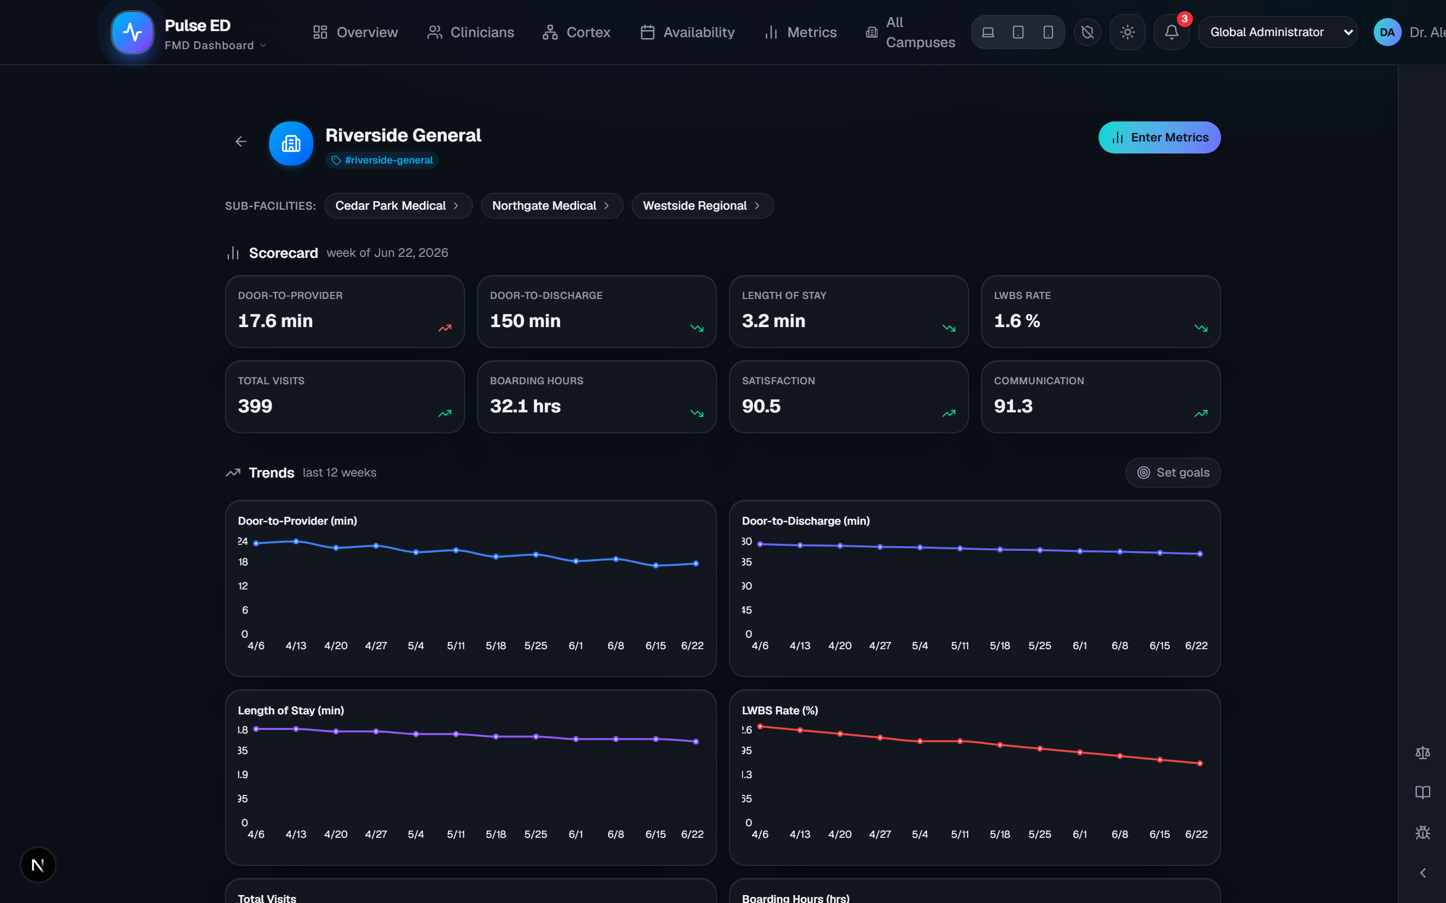Open notifications bell with 3 alerts
1446x903 pixels.
(x=1172, y=32)
